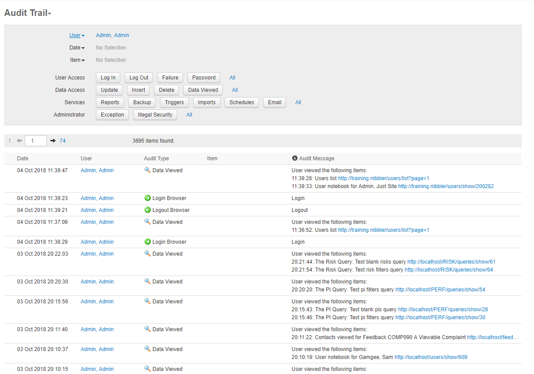Click the Audit Type column header

click(156, 159)
